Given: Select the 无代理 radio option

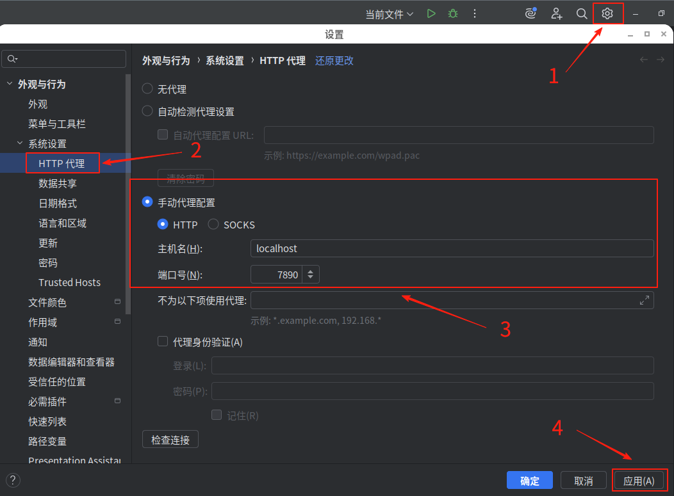Looking at the screenshot, I should (147, 89).
